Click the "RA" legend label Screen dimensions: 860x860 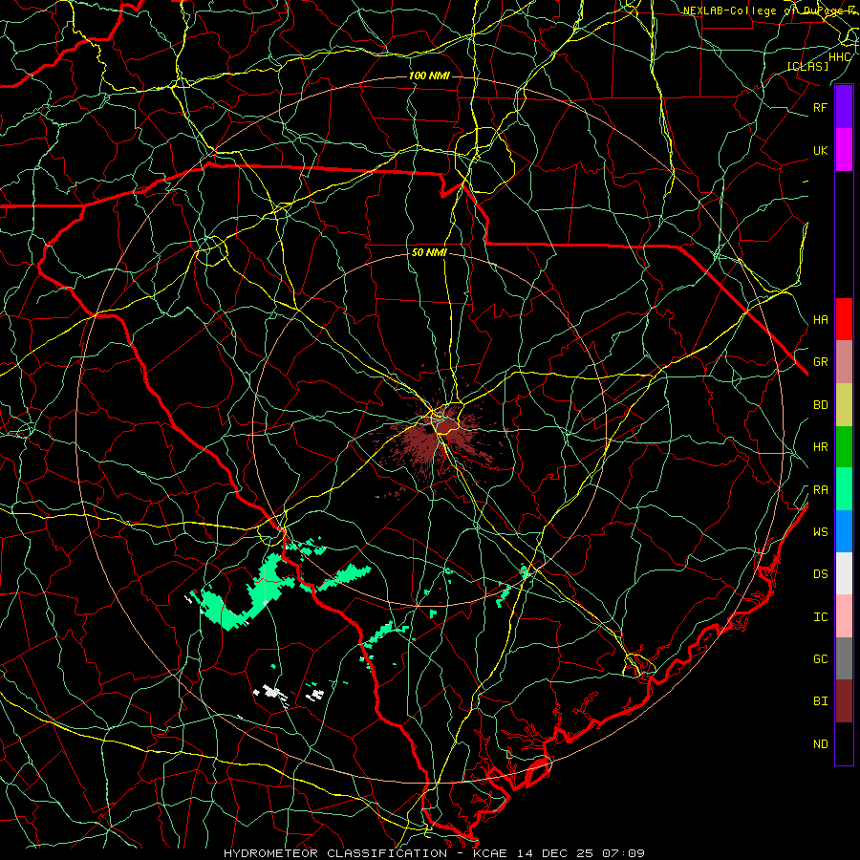820,490
